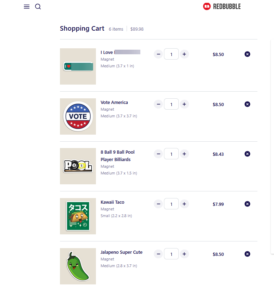The height and width of the screenshot is (289, 274).
Task: Increase I Love magnet quantity
Action: tap(184, 54)
